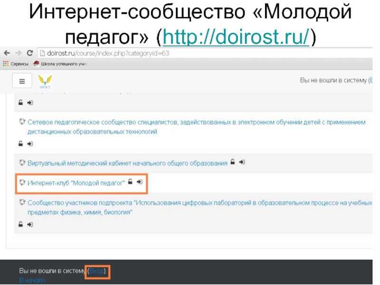Click the В начало footer link

pos(32,281)
